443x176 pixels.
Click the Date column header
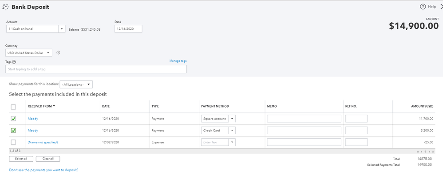(x=106, y=106)
